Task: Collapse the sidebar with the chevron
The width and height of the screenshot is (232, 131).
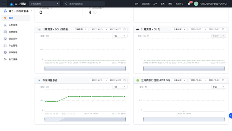Action: [x=31, y=11]
